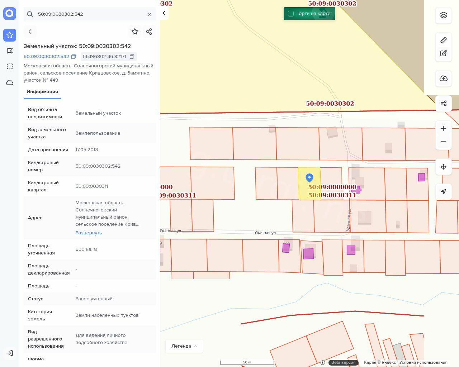Collapse the left information sidebar
This screenshot has height=367, width=459.
tap(164, 13)
